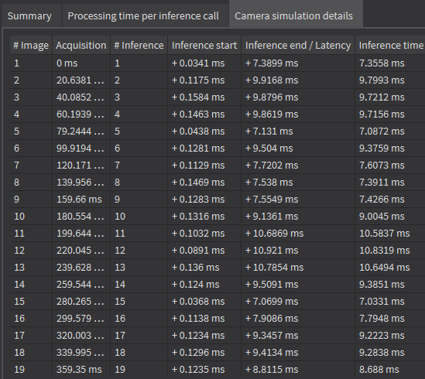Select acquisition cell '199.644 ...'
The height and width of the screenshot is (379, 425).
81,234
